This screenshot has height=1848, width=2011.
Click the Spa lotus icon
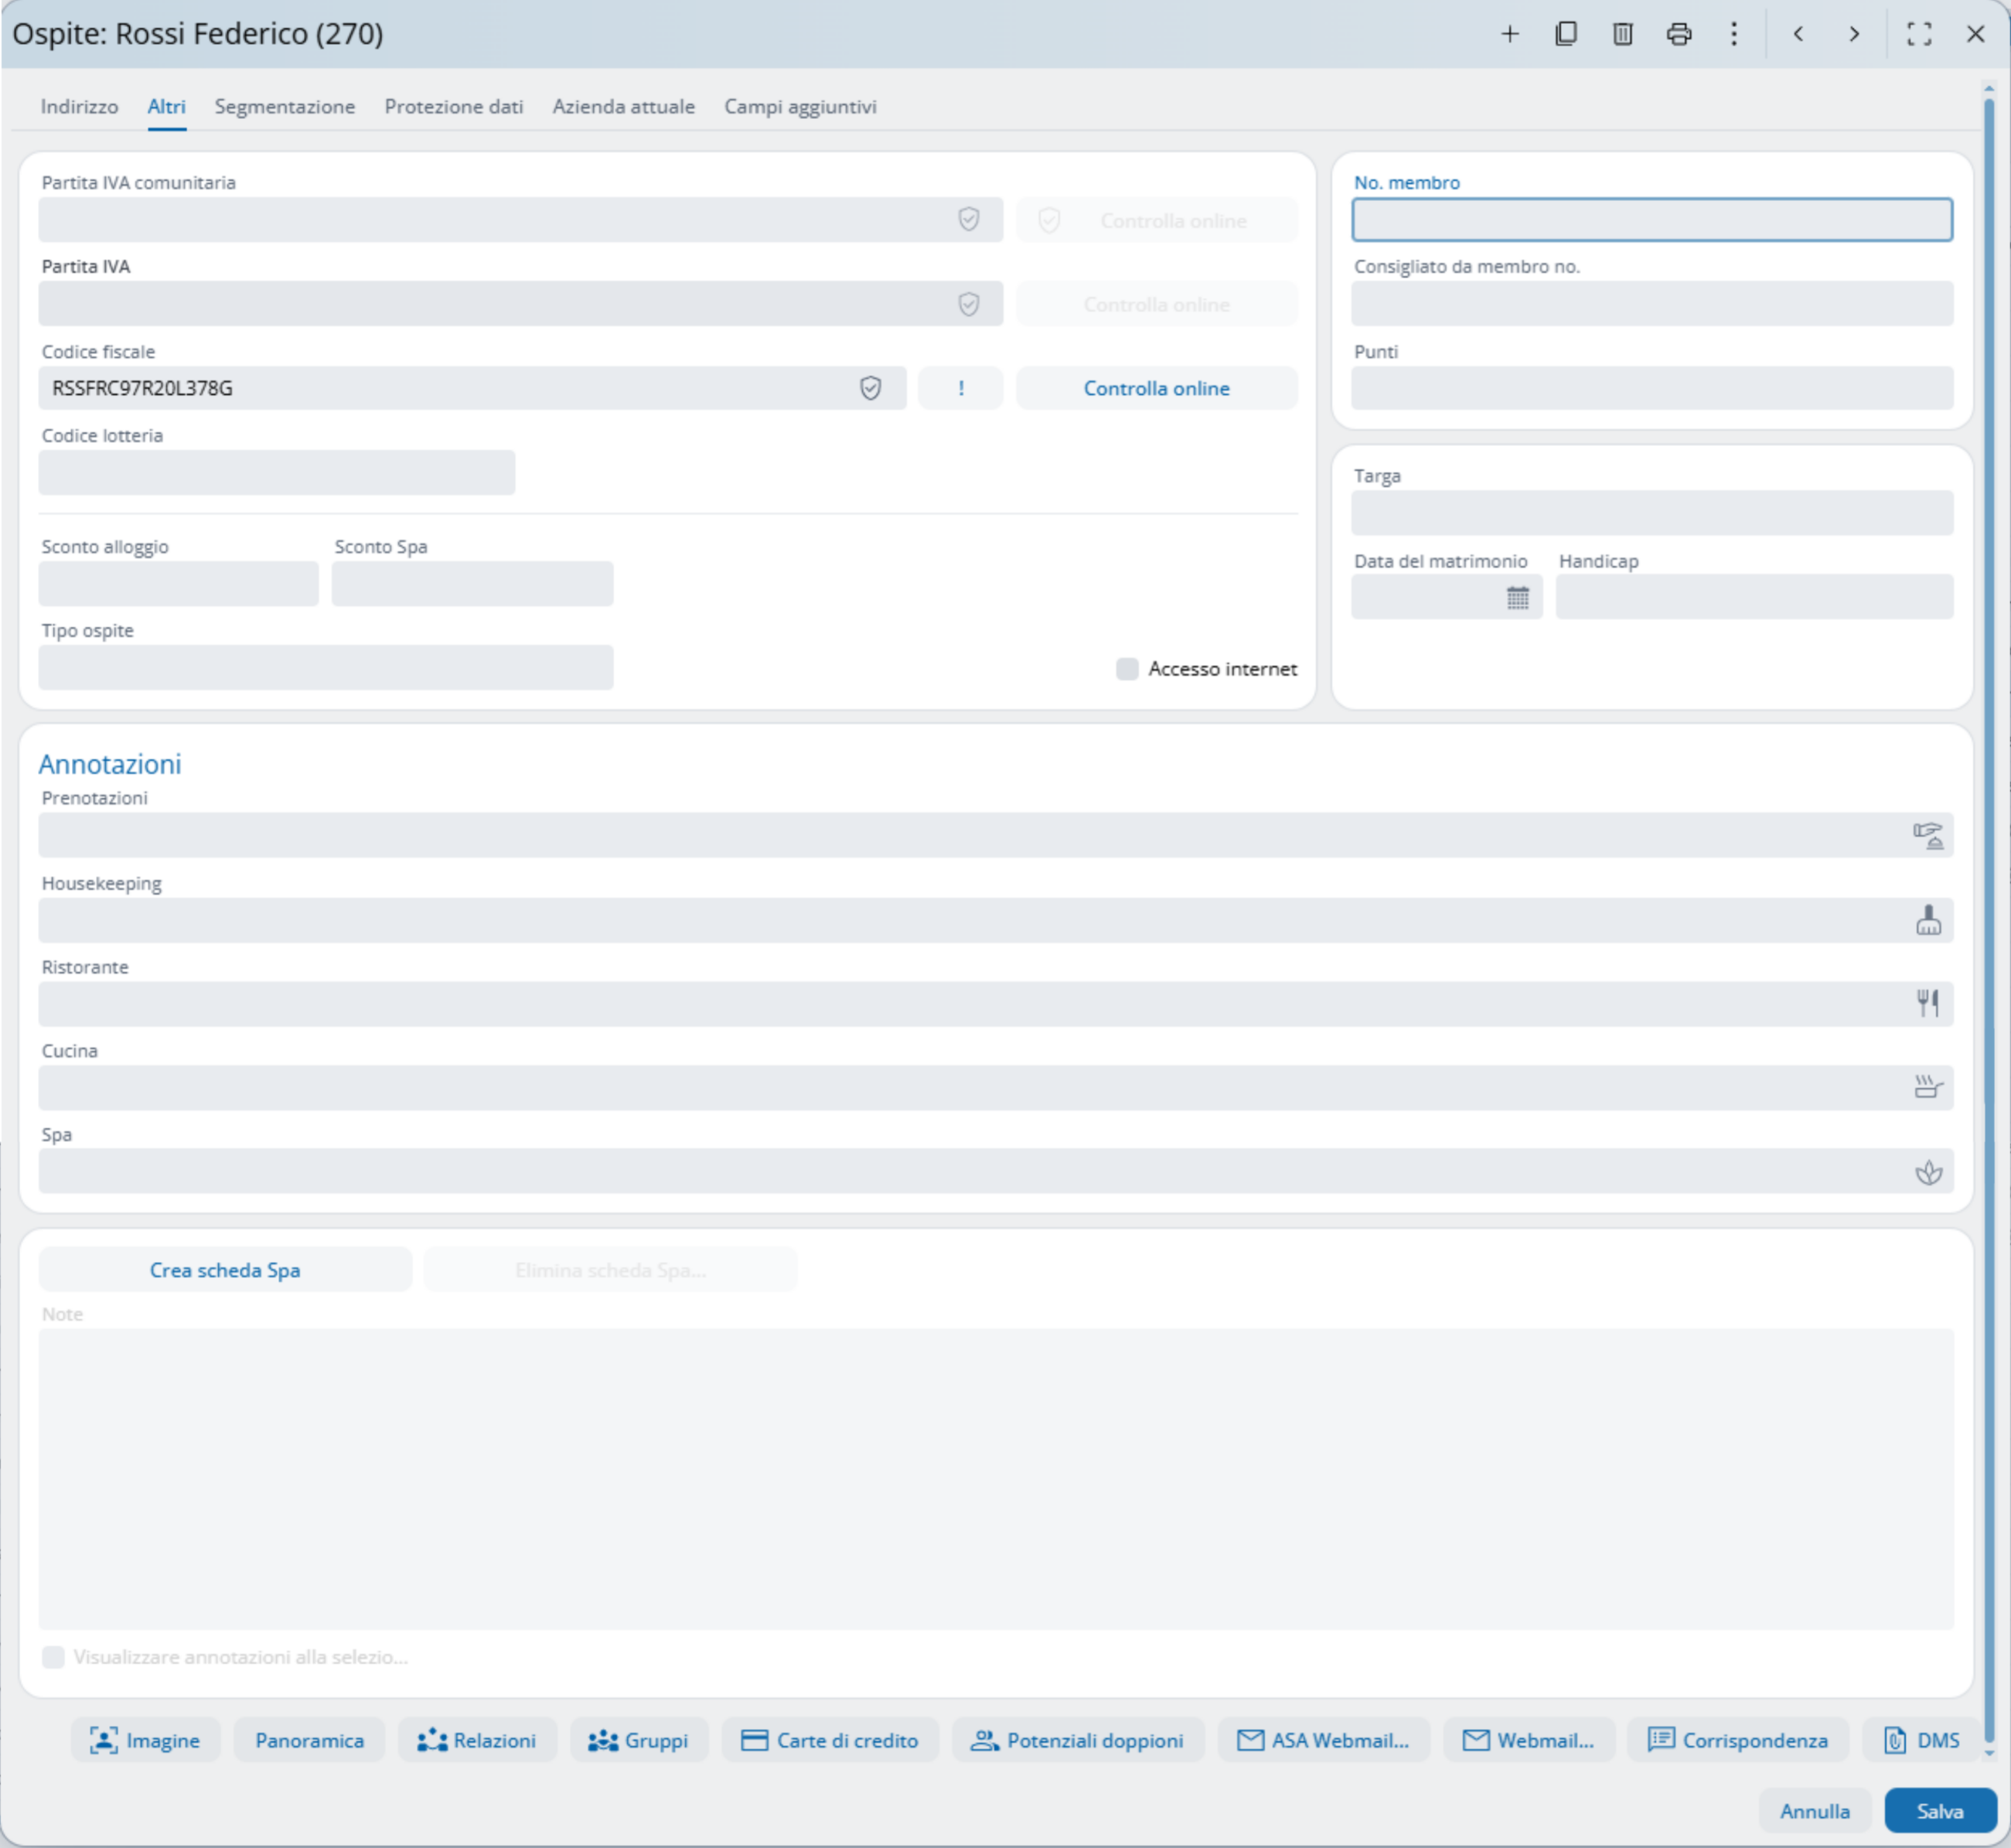point(1928,1171)
